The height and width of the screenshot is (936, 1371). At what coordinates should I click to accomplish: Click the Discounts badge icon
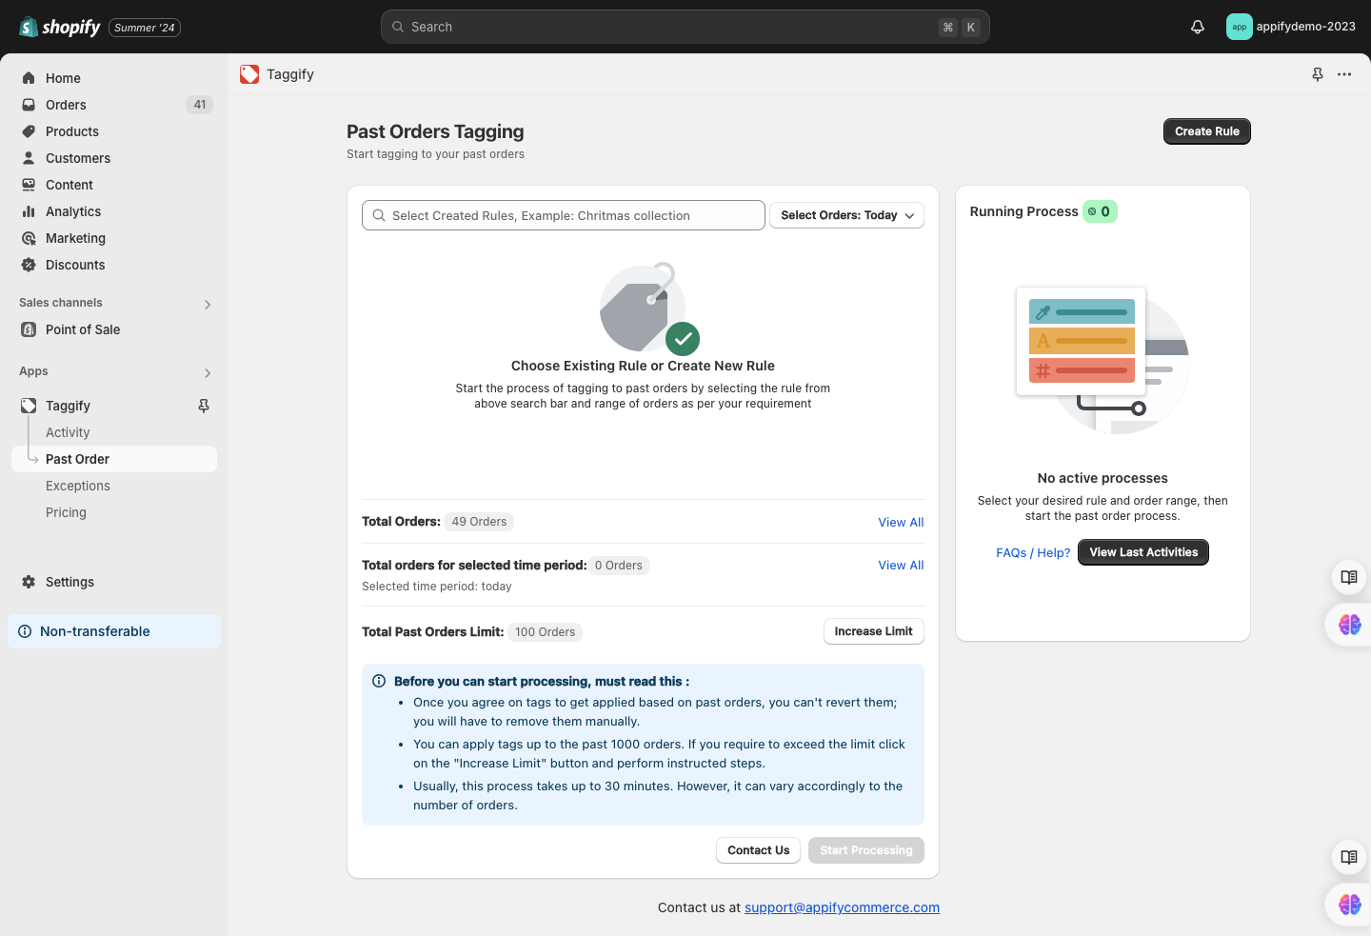click(x=29, y=265)
